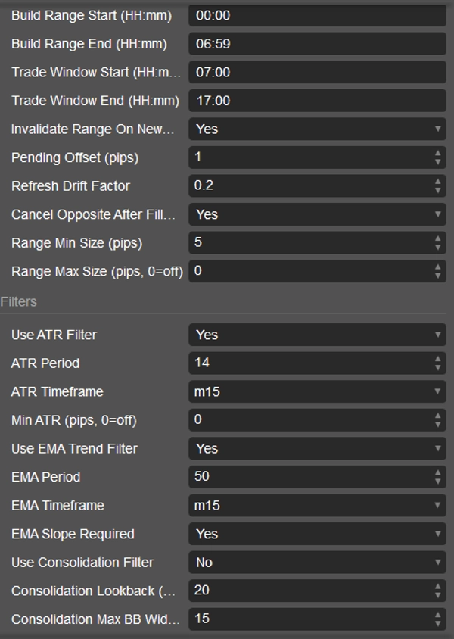
Task: Decrease the Range Max Size value
Action: (437, 276)
